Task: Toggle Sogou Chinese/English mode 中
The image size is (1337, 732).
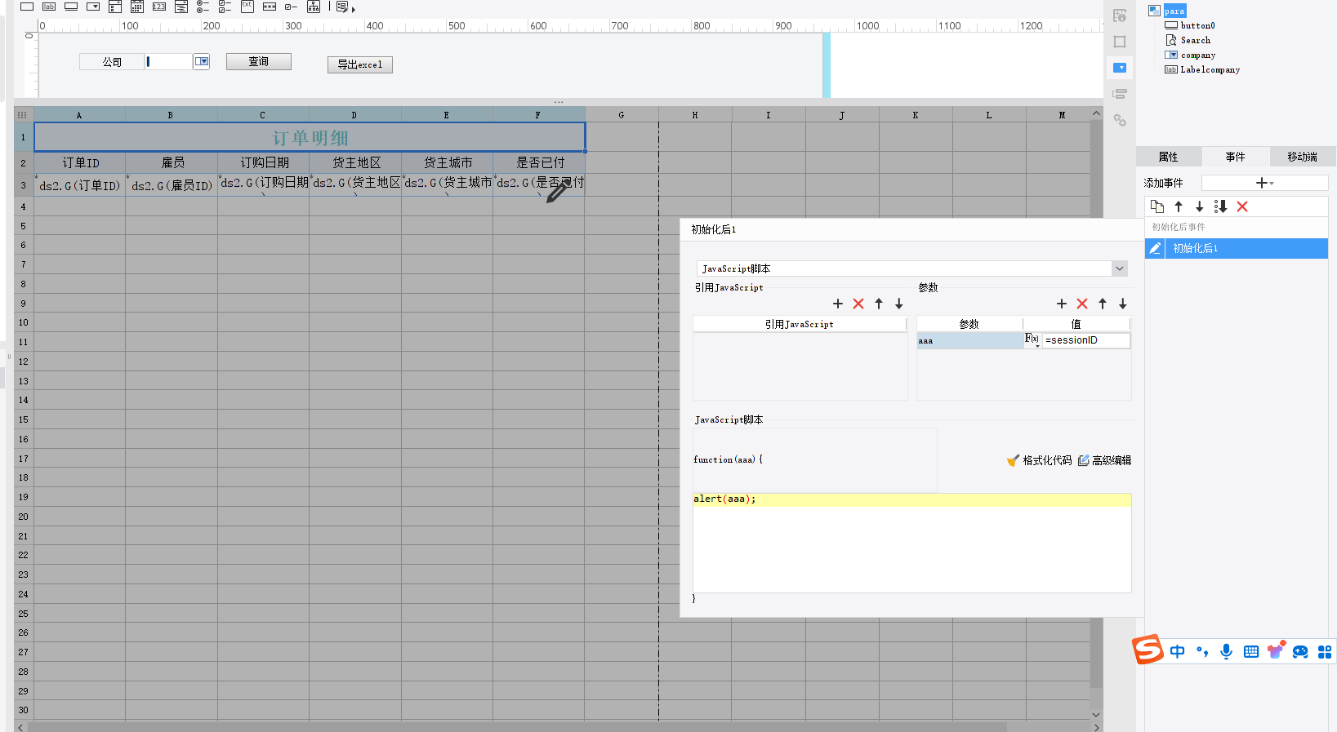Action: [1177, 651]
